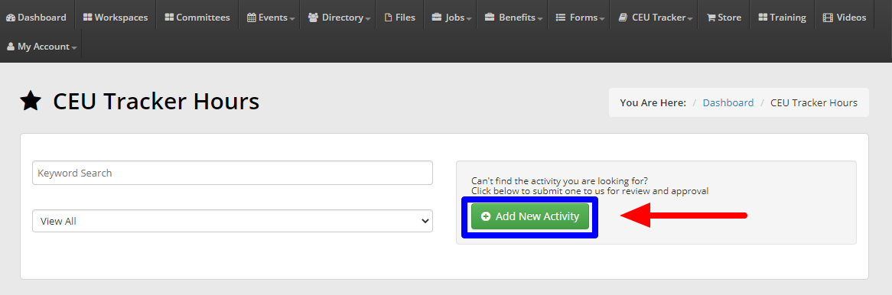Viewport: 892px width, 295px height.
Task: Open the Store nav item
Action: pos(724,18)
